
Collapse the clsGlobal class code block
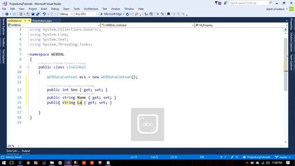(28, 67)
